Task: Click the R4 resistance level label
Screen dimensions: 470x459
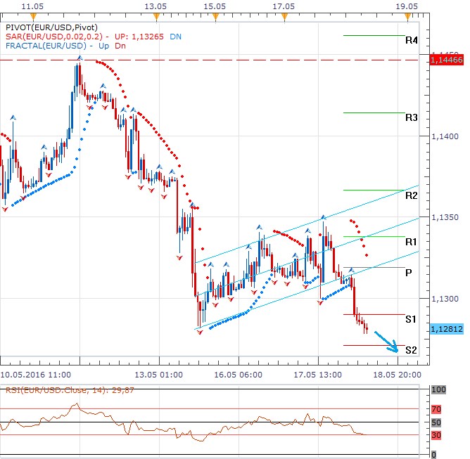Action: click(x=412, y=41)
